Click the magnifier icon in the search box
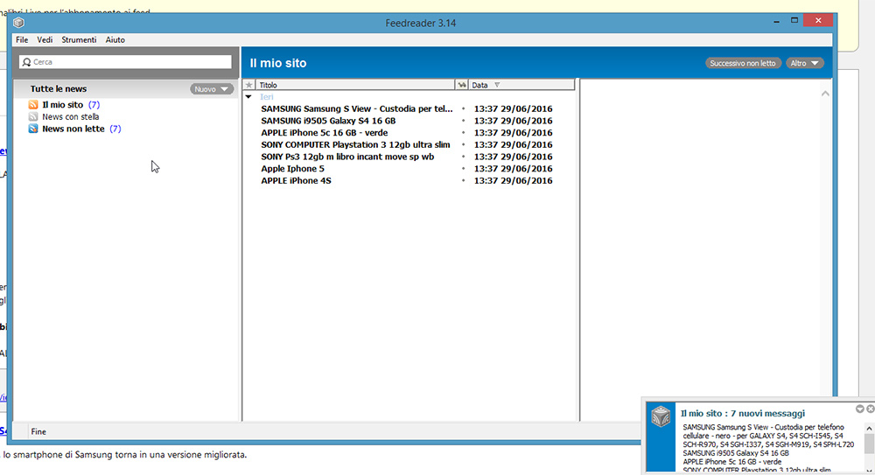Screen dimensions: 875x475 click(x=26, y=62)
